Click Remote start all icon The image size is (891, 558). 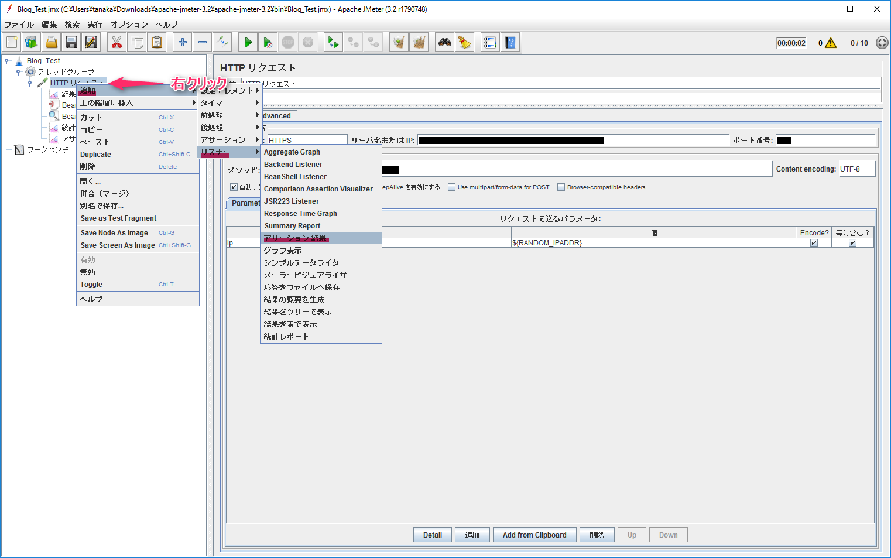[334, 42]
